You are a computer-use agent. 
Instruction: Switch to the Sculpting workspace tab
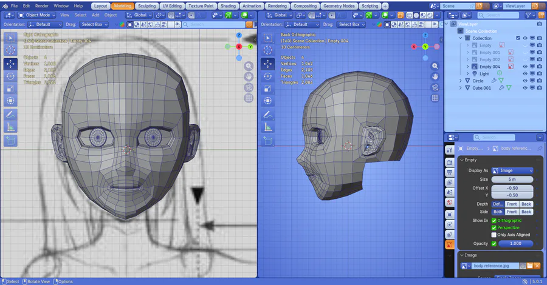click(x=146, y=6)
